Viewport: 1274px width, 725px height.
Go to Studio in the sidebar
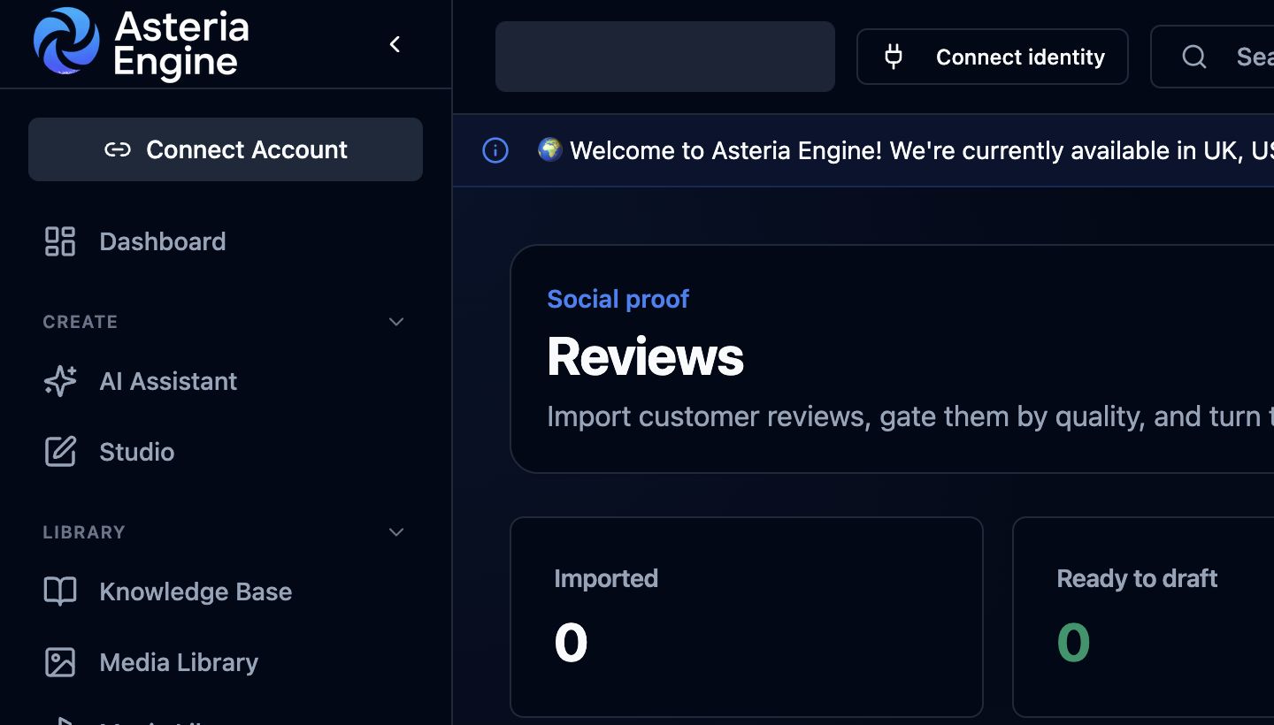pyautogui.click(x=226, y=452)
